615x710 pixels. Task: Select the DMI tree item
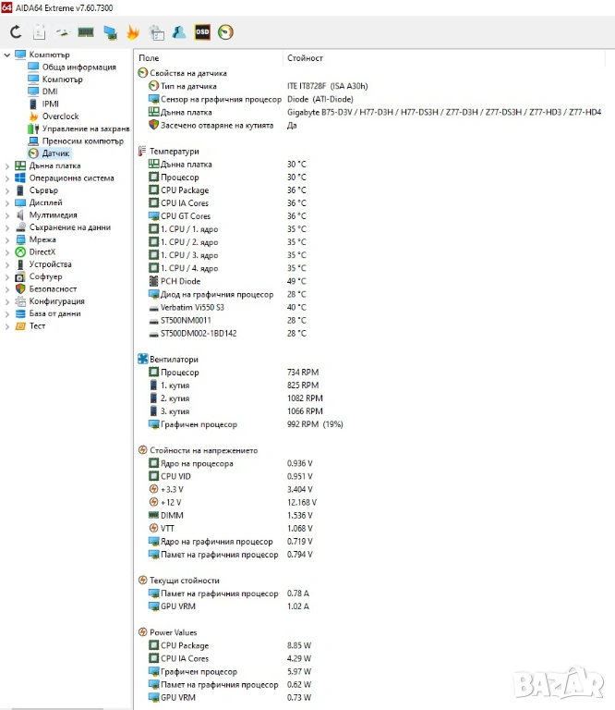(50, 92)
